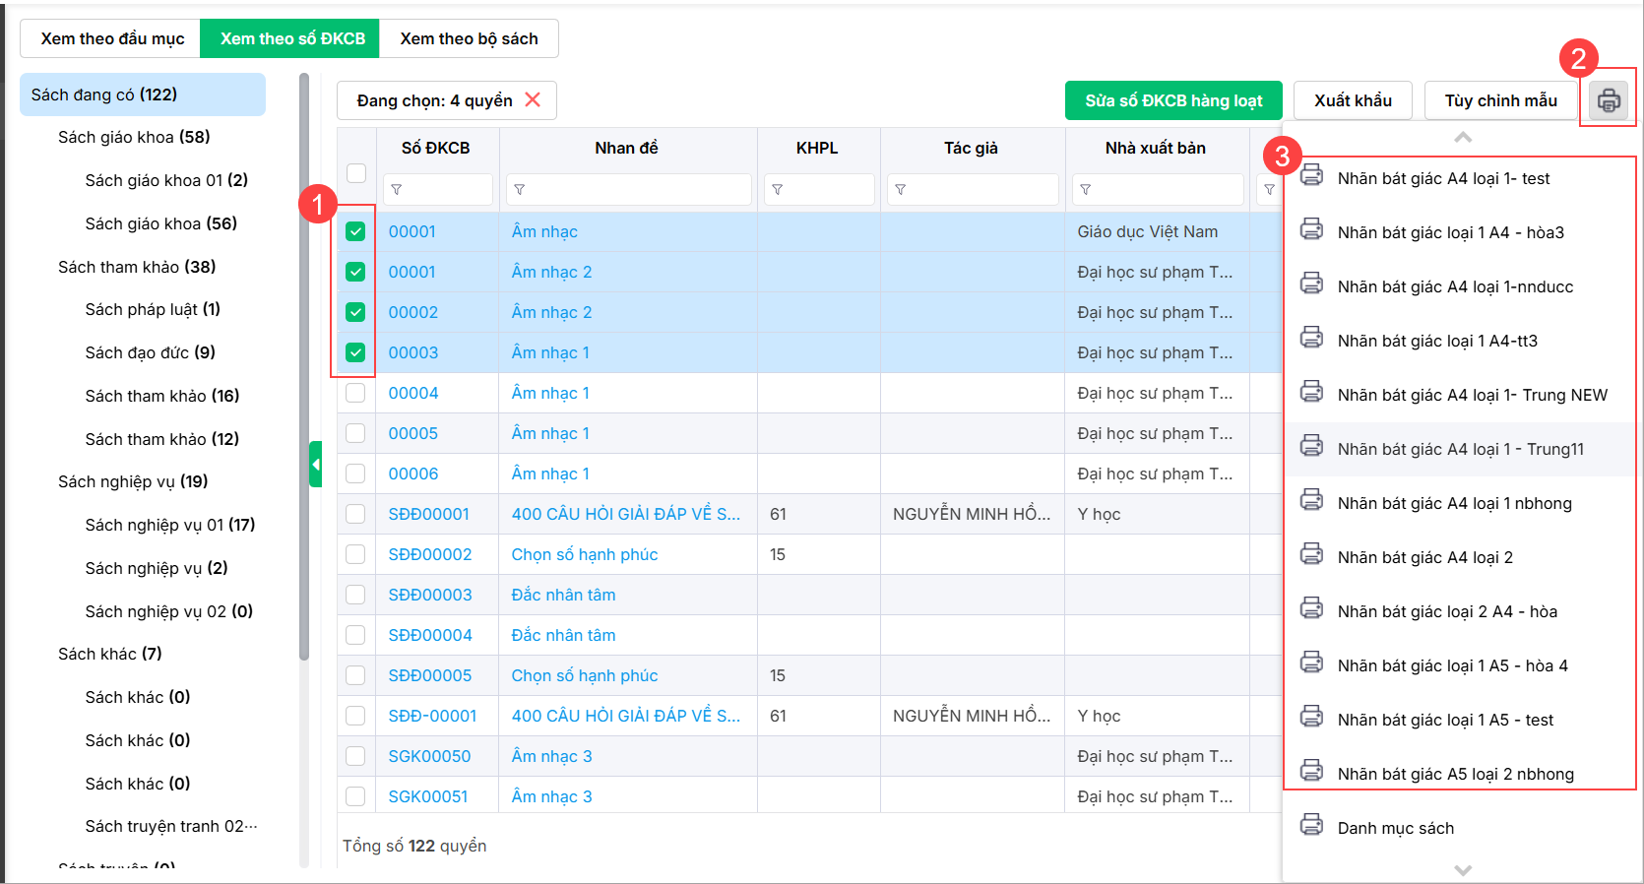Toggle the select-all header checkbox
The width and height of the screenshot is (1644, 884).
[356, 173]
